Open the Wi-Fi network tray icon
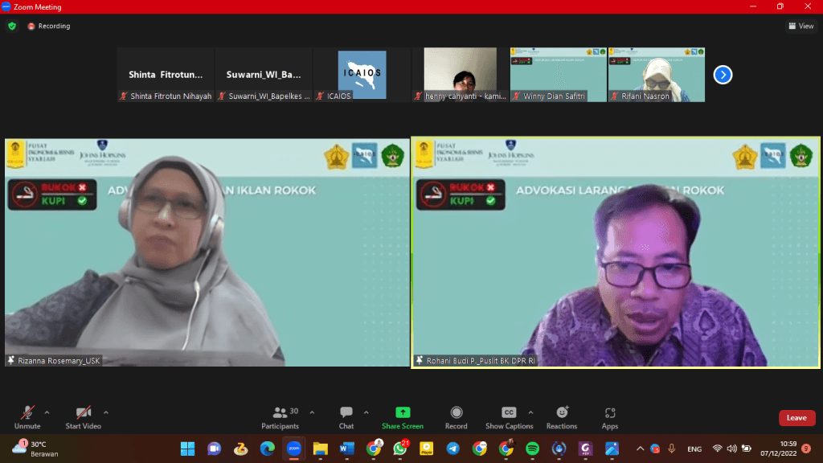The height and width of the screenshot is (463, 823). point(717,449)
